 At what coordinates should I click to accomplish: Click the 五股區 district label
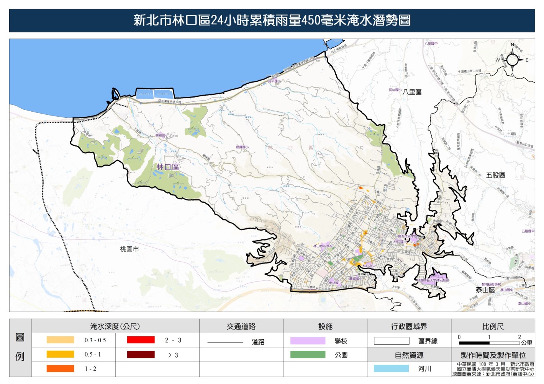[495, 175]
